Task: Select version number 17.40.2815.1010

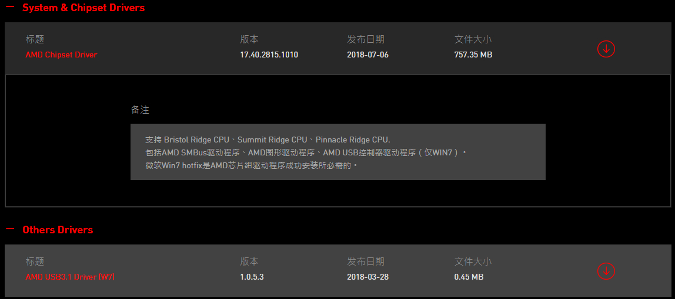Action: click(269, 55)
